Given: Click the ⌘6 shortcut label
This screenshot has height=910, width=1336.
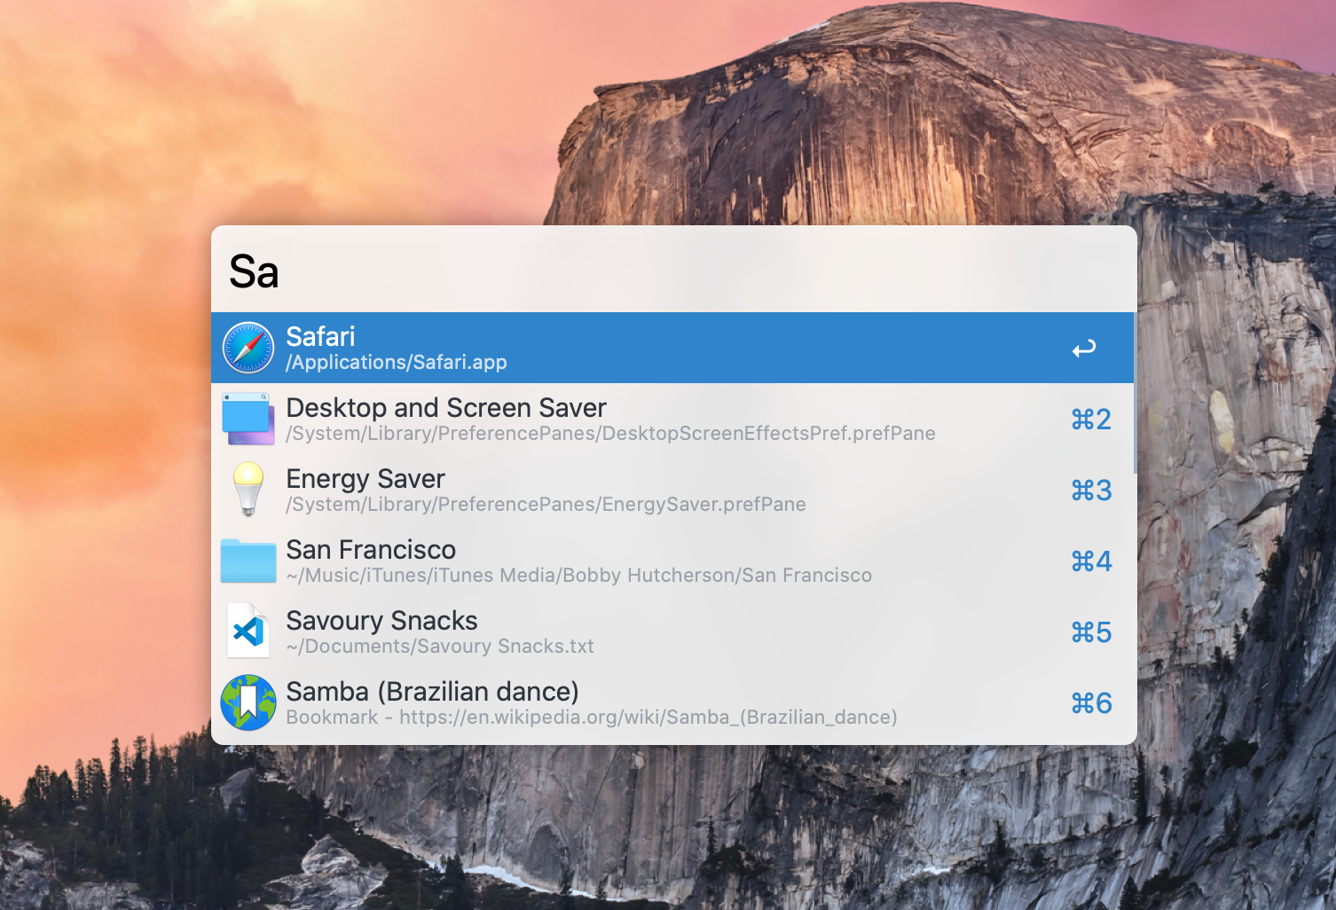Looking at the screenshot, I should point(1091,702).
